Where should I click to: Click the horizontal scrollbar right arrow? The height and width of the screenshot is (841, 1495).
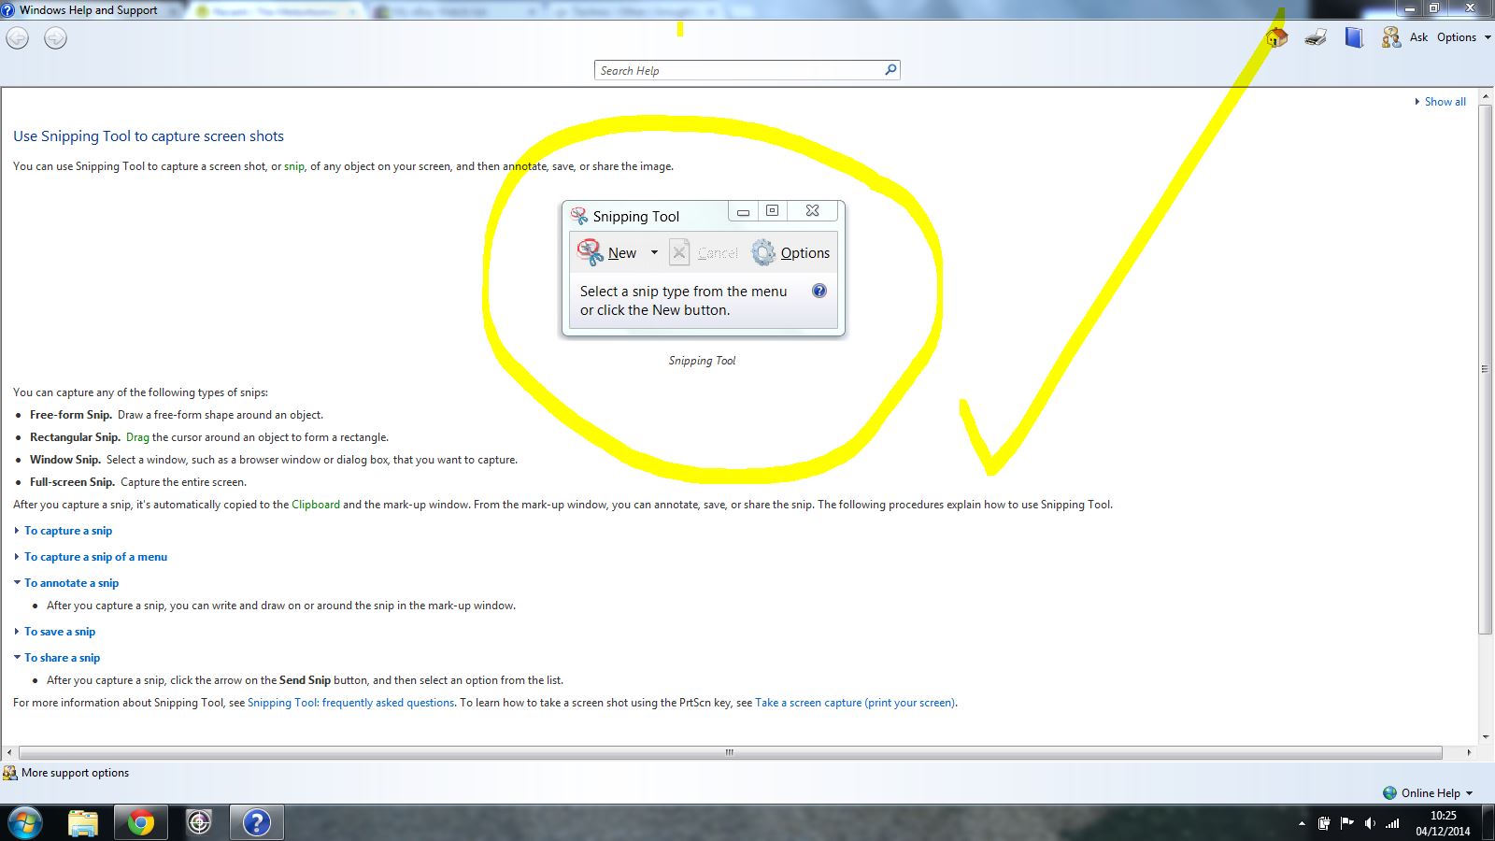[x=1469, y=752]
